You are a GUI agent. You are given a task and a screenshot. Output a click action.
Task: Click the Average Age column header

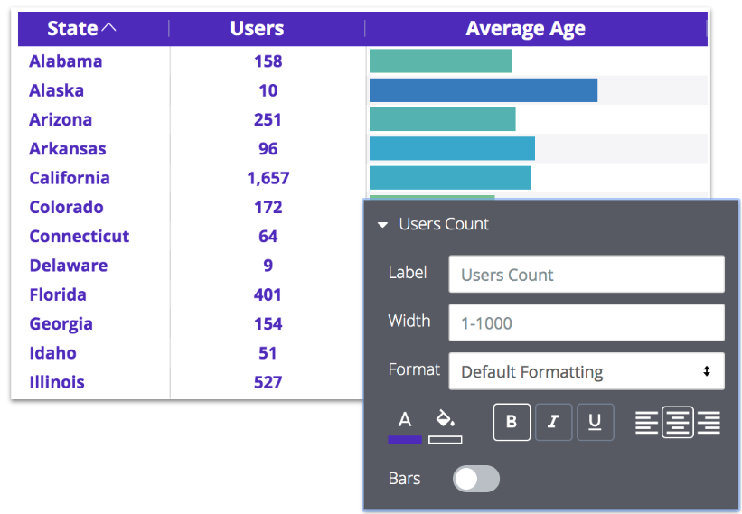[525, 29]
